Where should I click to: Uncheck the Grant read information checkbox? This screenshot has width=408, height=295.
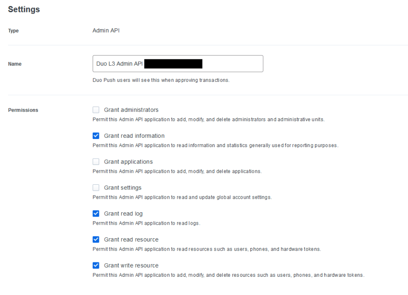pos(96,136)
